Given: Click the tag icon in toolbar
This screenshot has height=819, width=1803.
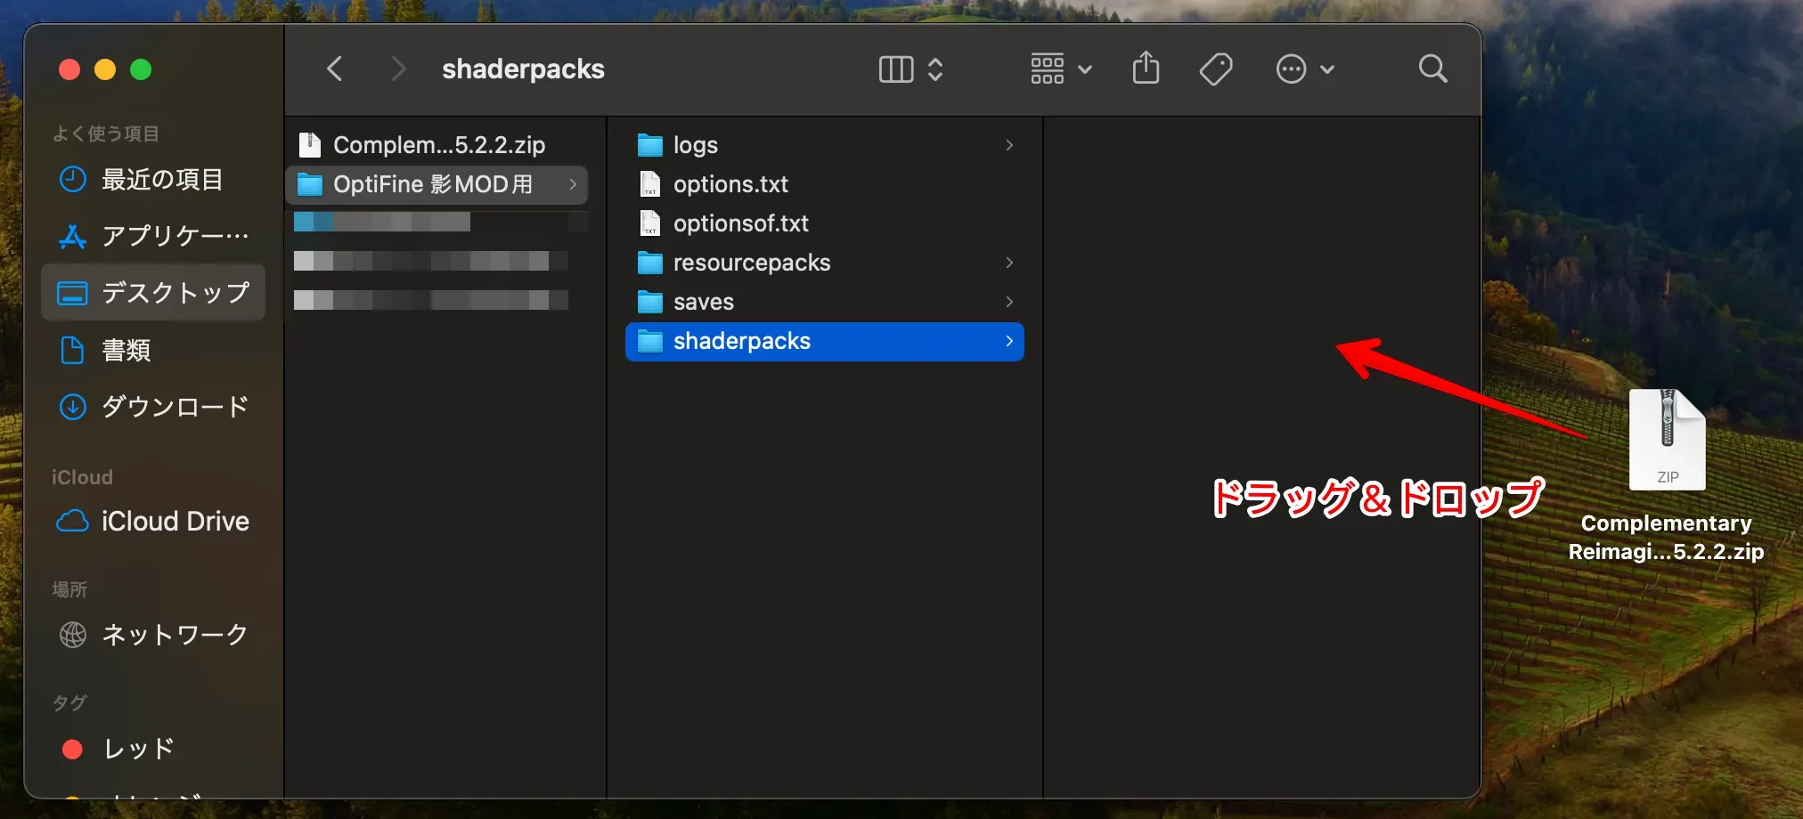Looking at the screenshot, I should (1216, 69).
